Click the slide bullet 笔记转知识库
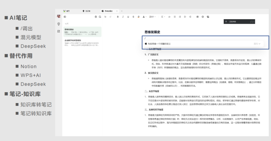The height and width of the screenshot is (141, 271). click(x=36, y=114)
